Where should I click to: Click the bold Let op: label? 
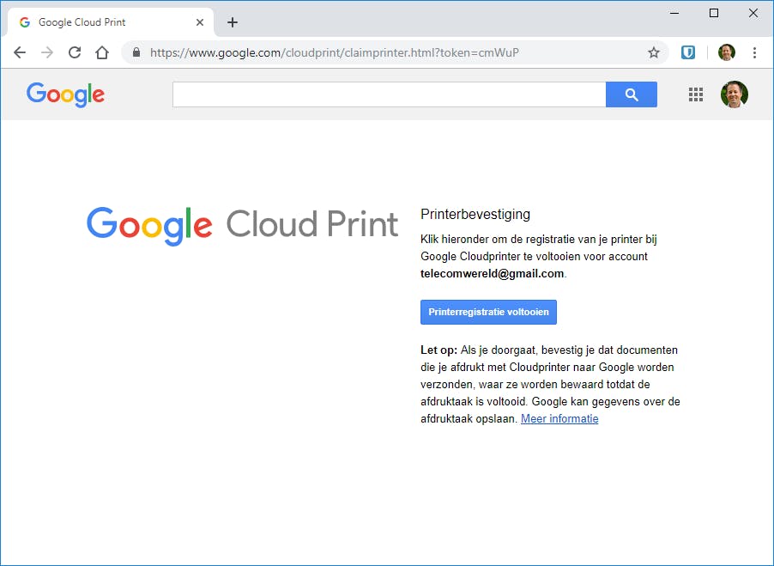tap(438, 350)
